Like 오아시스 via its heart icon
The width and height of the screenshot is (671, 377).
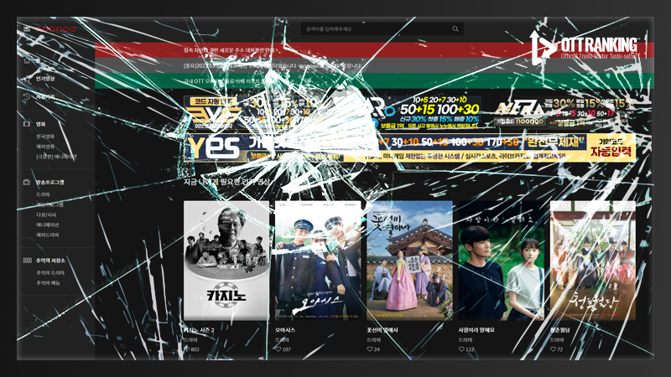[x=278, y=349]
